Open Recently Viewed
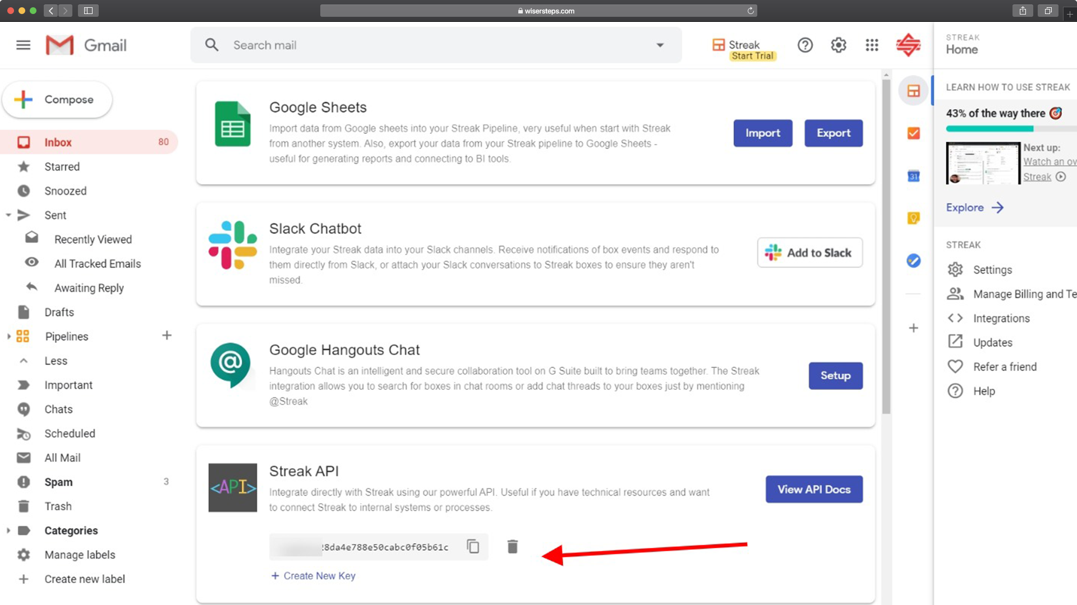The width and height of the screenshot is (1077, 605). tap(93, 240)
